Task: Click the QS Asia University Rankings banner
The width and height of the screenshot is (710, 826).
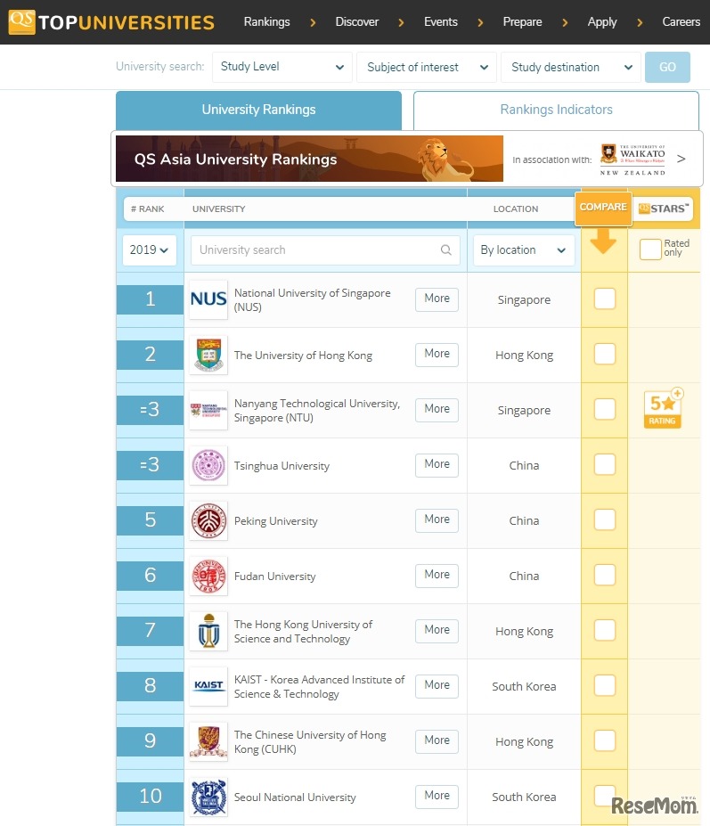Action: pyautogui.click(x=309, y=159)
